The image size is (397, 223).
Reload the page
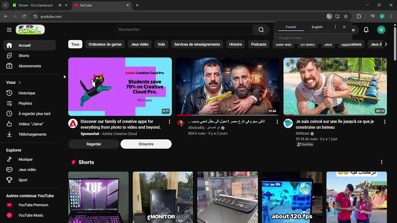coord(24,16)
